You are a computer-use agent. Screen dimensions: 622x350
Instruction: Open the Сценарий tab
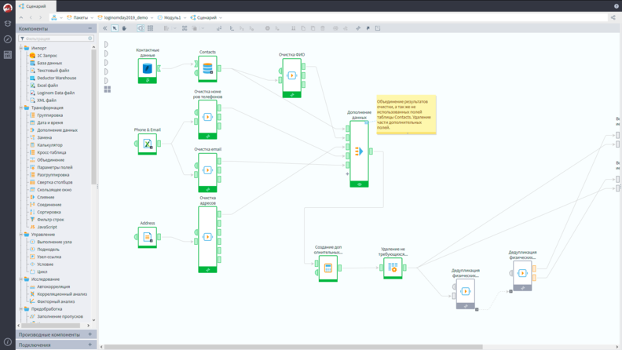click(x=36, y=6)
